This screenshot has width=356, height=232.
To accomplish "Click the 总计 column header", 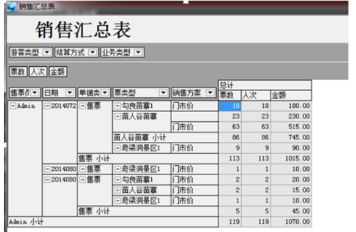I will 265,85.
